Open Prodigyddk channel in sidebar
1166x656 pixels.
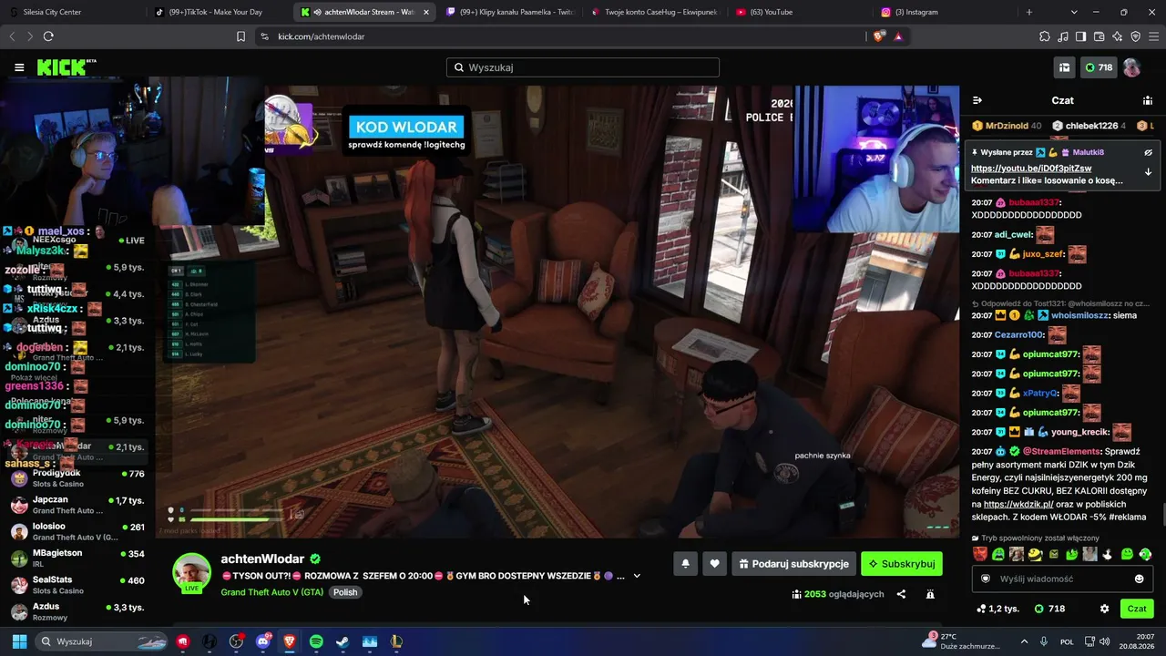coord(77,478)
